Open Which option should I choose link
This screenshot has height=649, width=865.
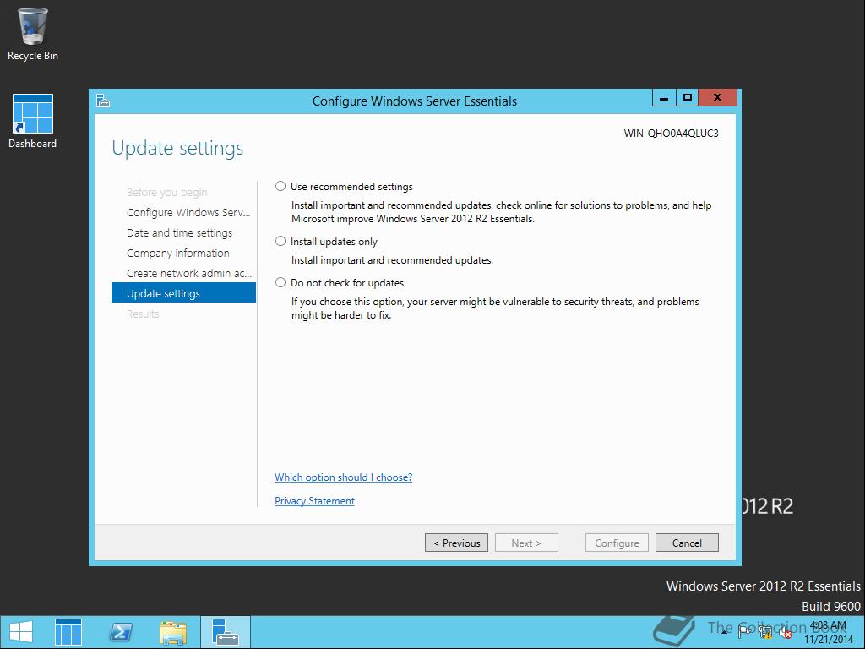[343, 477]
